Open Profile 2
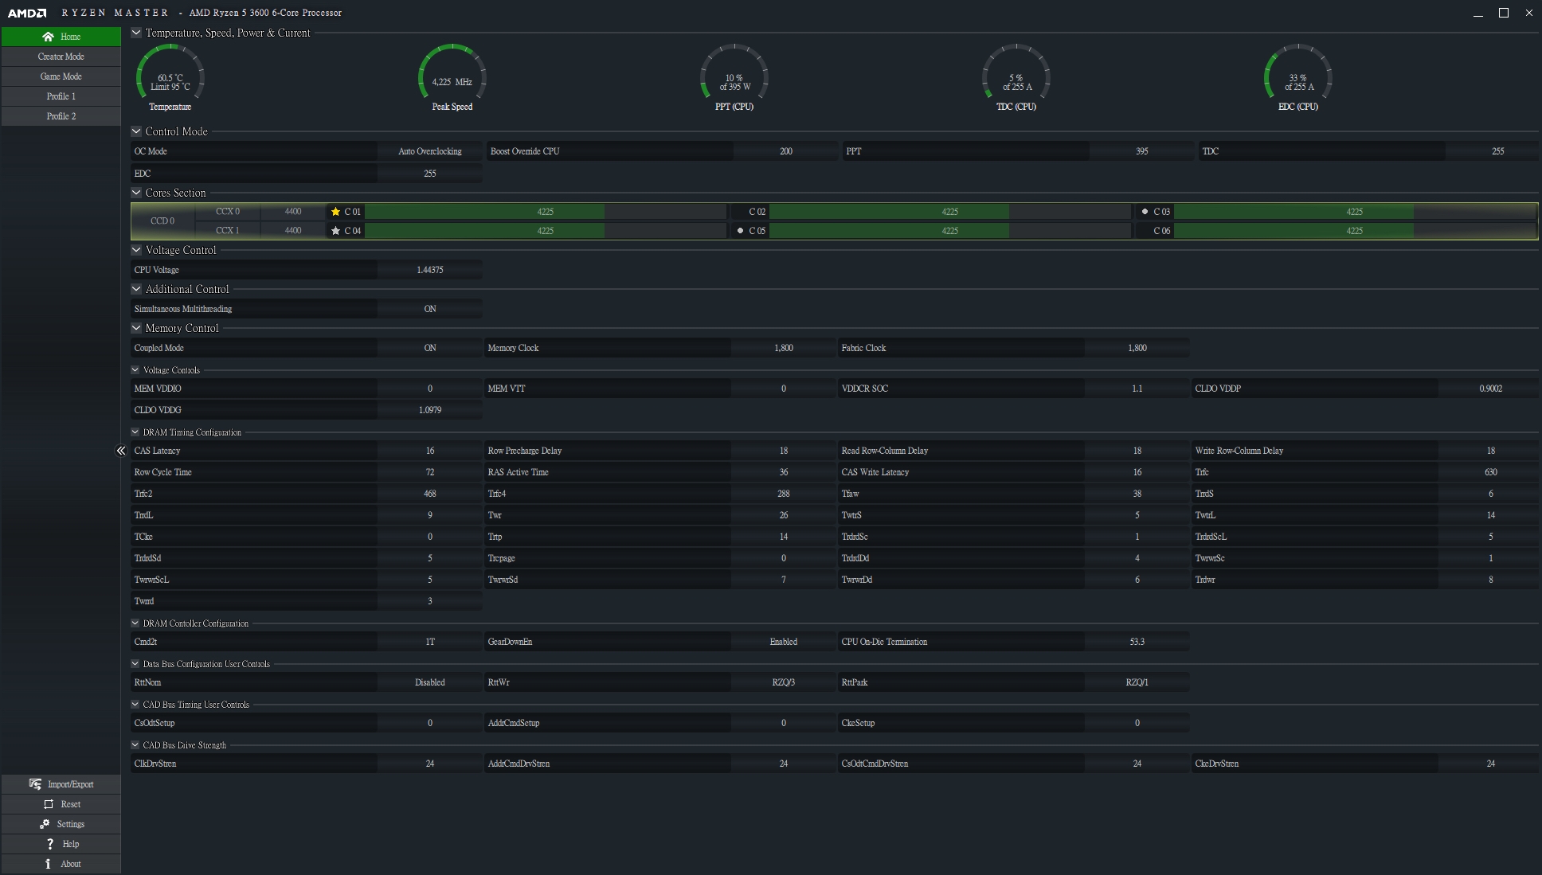This screenshot has width=1542, height=875. coord(61,116)
